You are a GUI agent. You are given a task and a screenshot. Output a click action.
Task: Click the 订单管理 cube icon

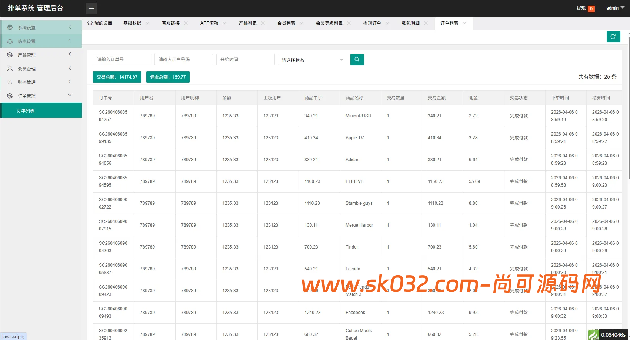click(10, 96)
